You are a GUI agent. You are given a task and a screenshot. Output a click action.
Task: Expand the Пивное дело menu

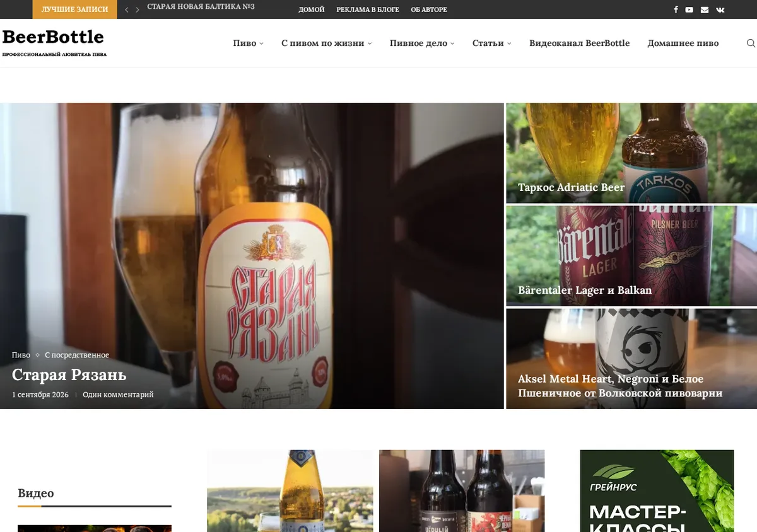pos(422,43)
